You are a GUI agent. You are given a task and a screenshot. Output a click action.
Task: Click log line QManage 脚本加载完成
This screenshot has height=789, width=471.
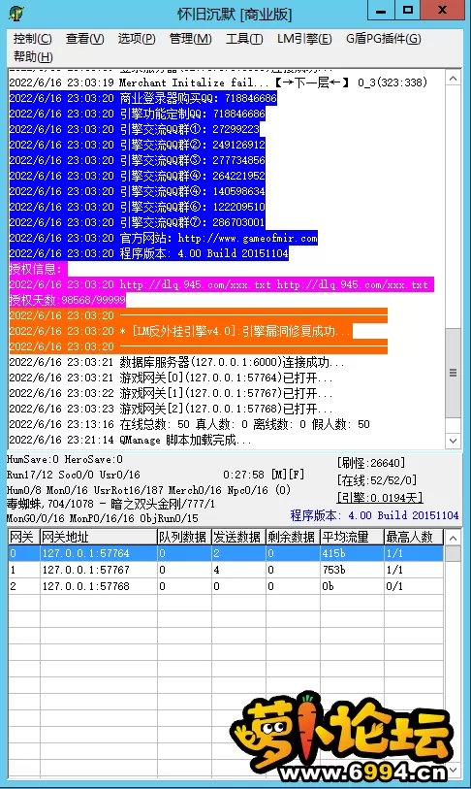click(x=130, y=441)
